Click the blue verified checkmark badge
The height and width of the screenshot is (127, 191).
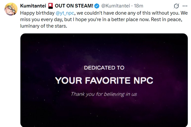pyautogui.click(x=97, y=6)
